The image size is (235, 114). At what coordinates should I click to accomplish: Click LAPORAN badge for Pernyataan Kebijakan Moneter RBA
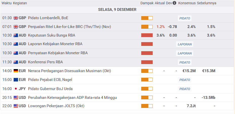pos(185,53)
